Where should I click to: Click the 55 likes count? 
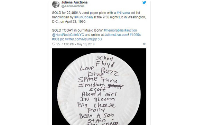pos(58,44)
